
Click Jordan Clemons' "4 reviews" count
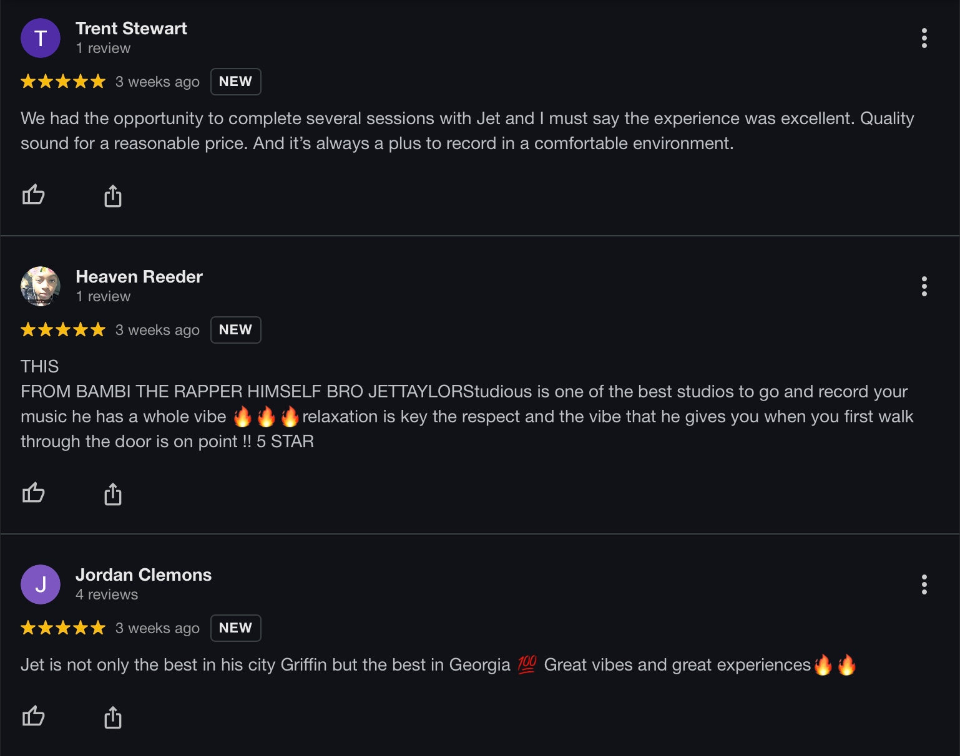click(107, 595)
